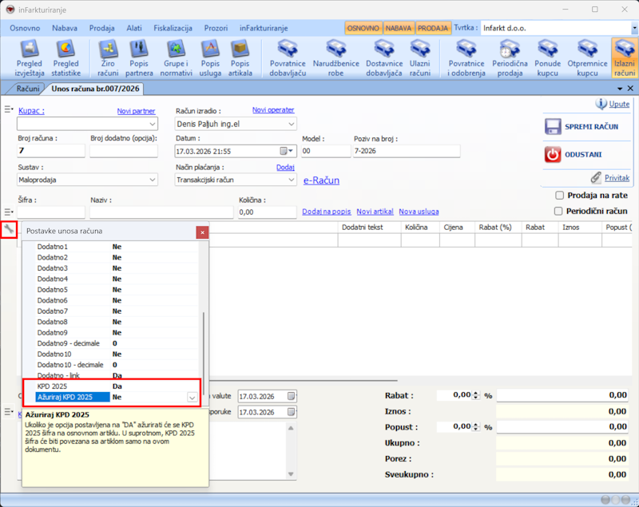Expand Ažuriraj KPD 2025 value dropdown
The width and height of the screenshot is (639, 507).
(x=192, y=397)
